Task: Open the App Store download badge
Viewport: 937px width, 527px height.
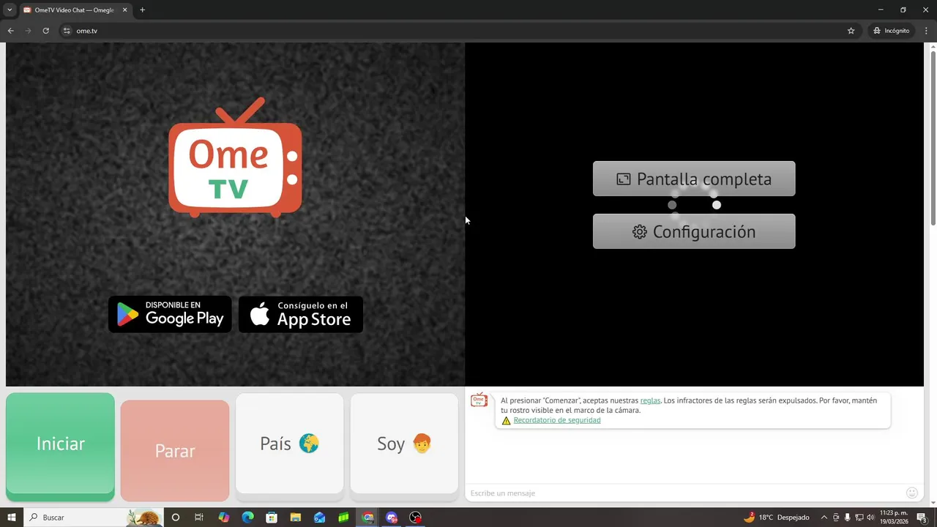Action: [301, 314]
